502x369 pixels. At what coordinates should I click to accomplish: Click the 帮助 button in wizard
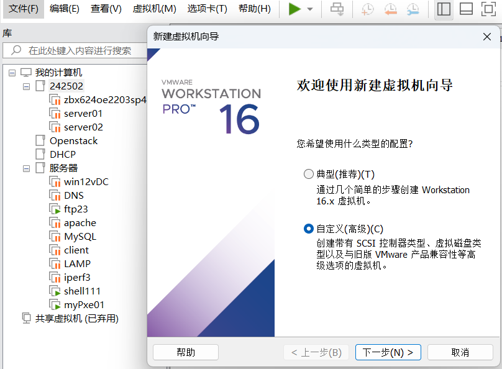186,352
